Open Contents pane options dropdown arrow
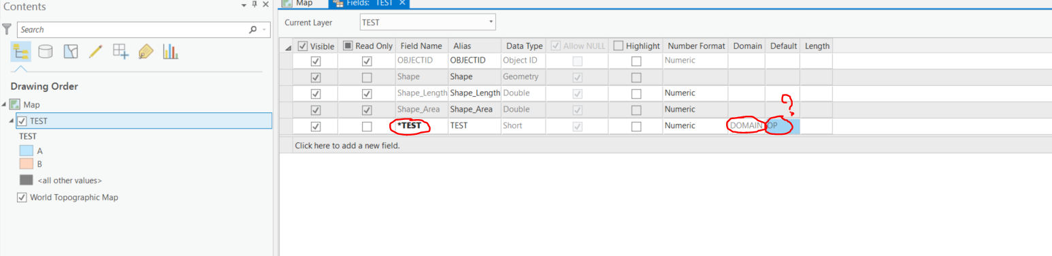Viewport: 1052px width, 256px height. click(x=244, y=5)
